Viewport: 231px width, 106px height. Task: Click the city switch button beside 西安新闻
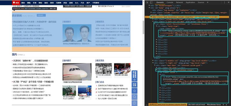(x=41, y=15)
